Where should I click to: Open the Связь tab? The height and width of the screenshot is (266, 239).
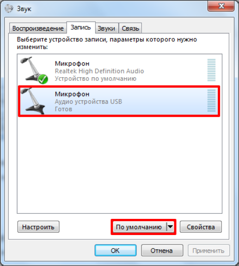point(130,28)
